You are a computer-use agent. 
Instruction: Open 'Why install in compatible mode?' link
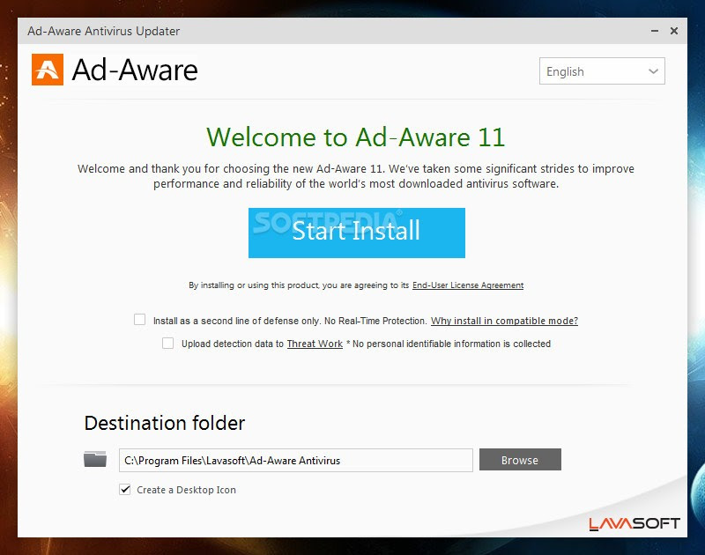504,321
